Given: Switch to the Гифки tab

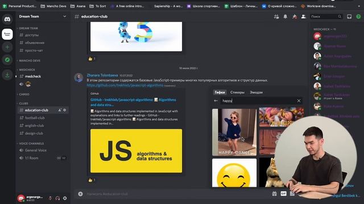Looking at the screenshot, I should (x=220, y=92).
